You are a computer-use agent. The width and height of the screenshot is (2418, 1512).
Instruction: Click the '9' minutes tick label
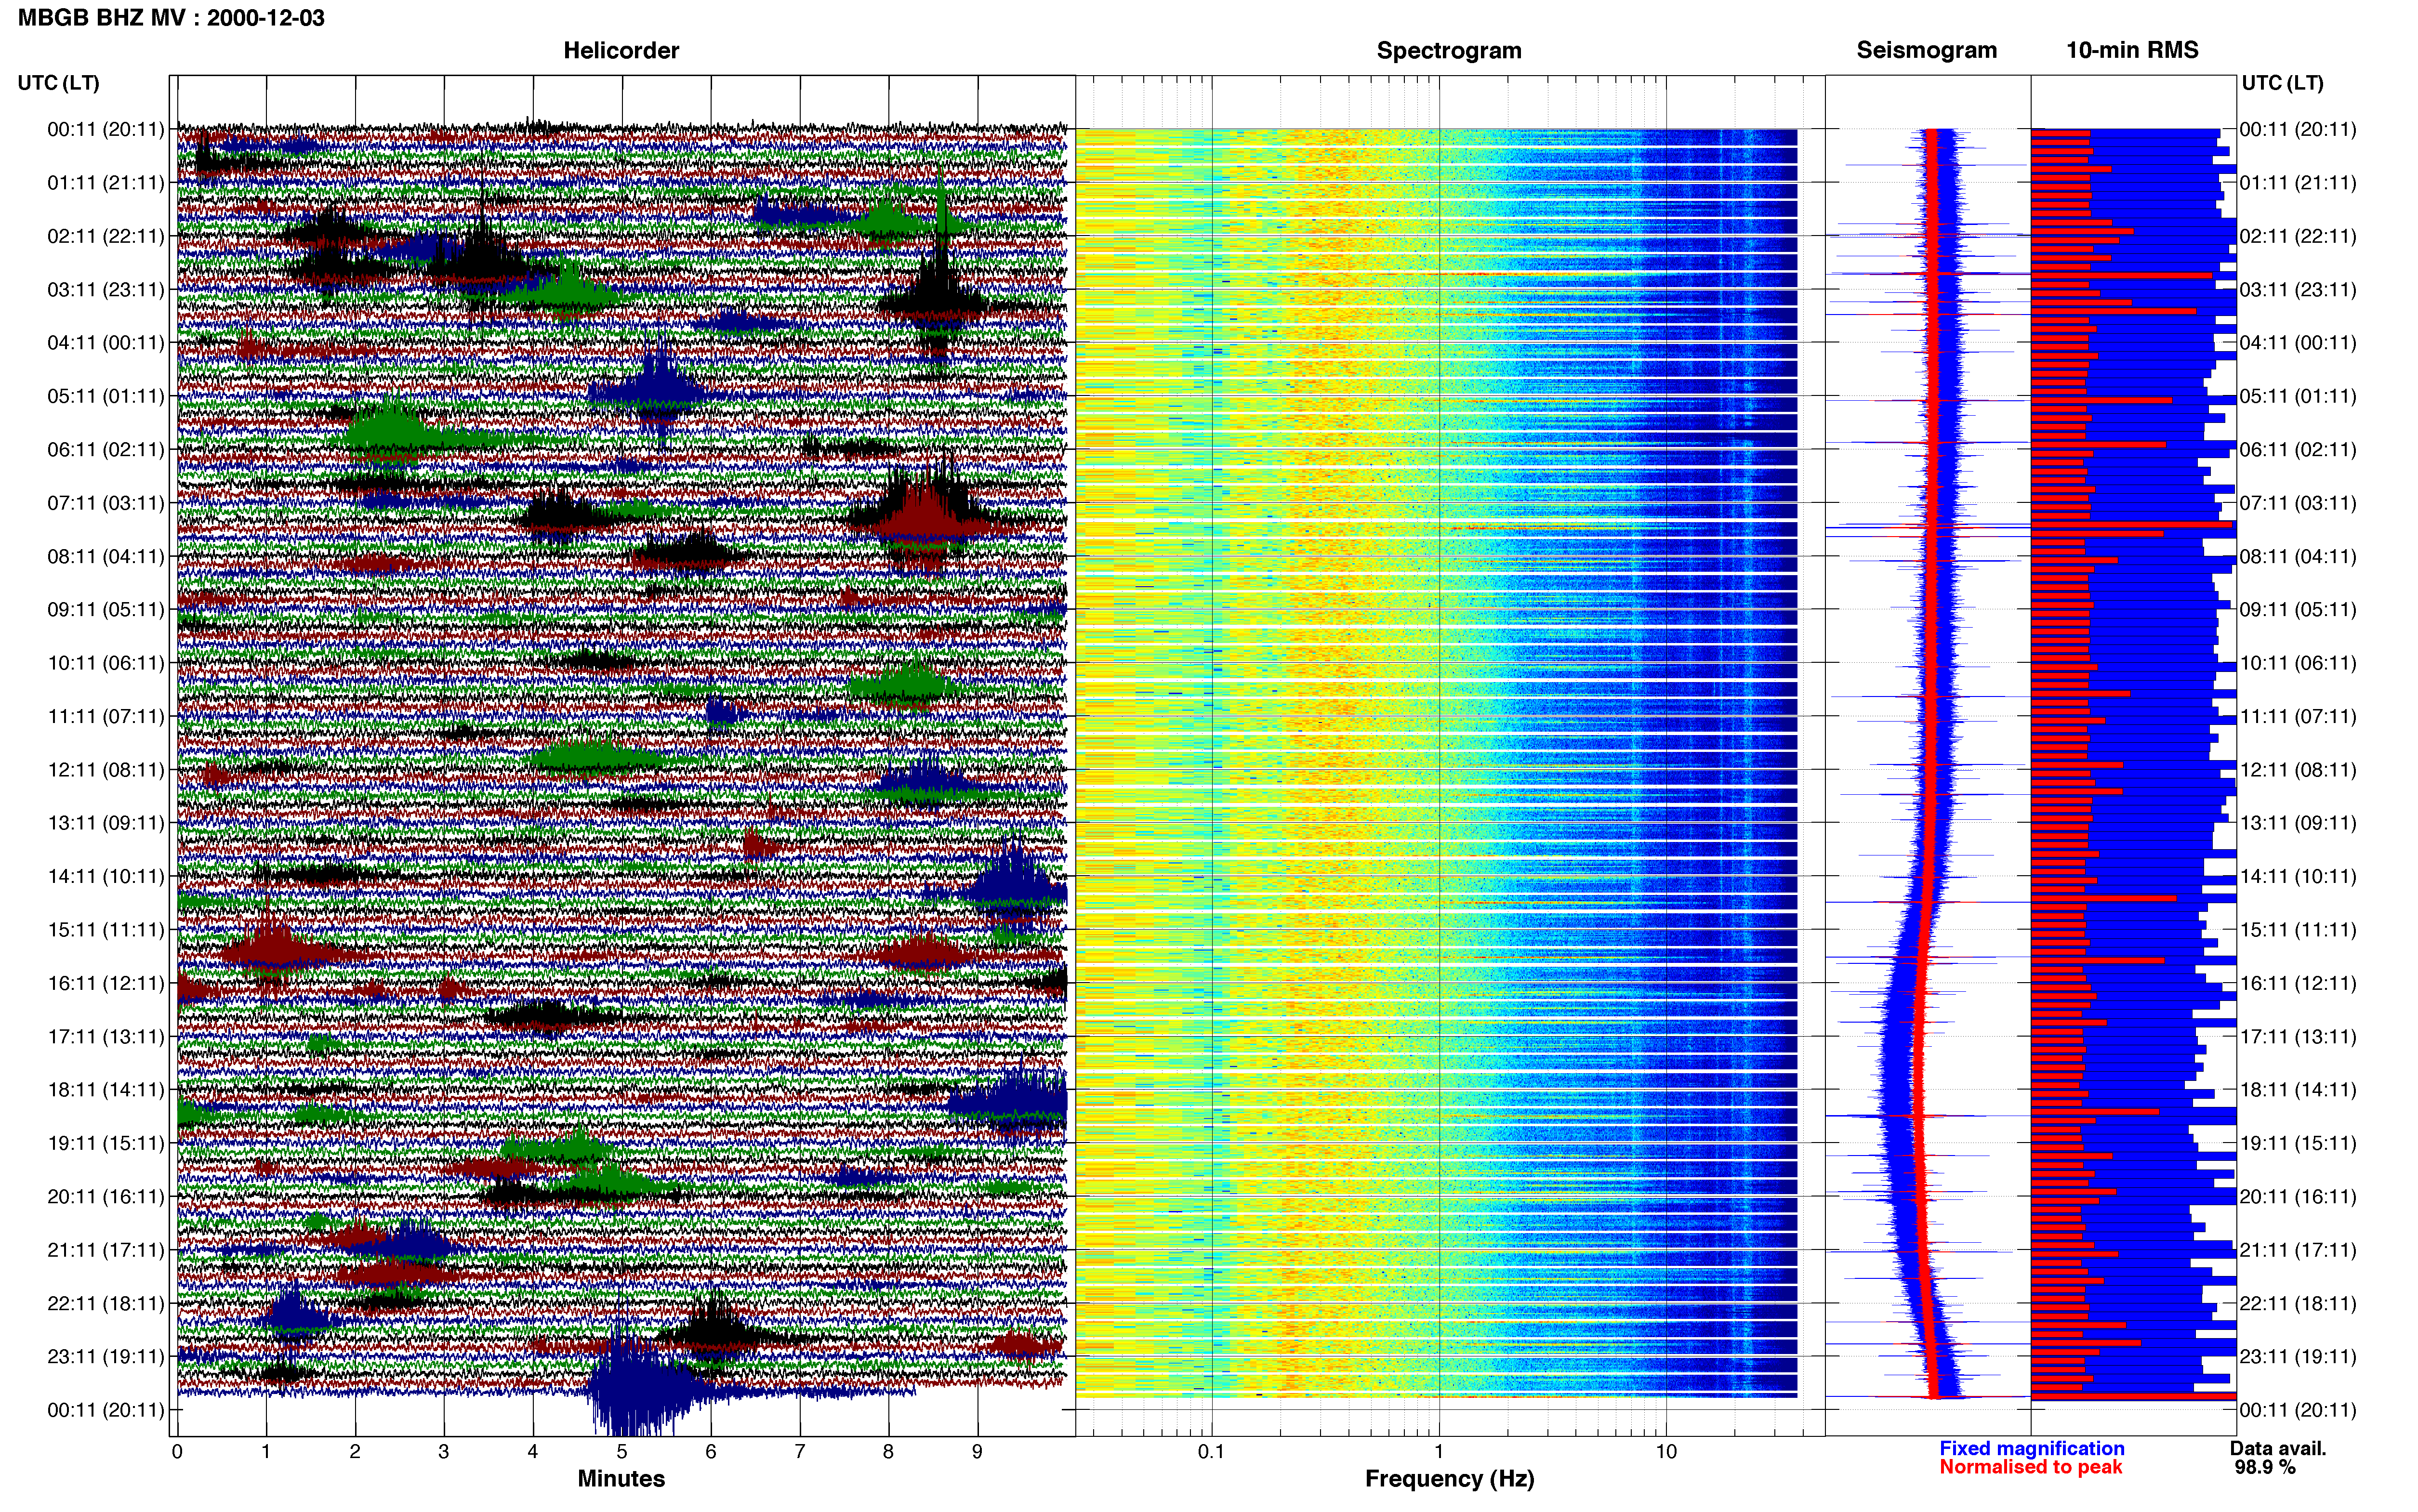click(x=977, y=1451)
